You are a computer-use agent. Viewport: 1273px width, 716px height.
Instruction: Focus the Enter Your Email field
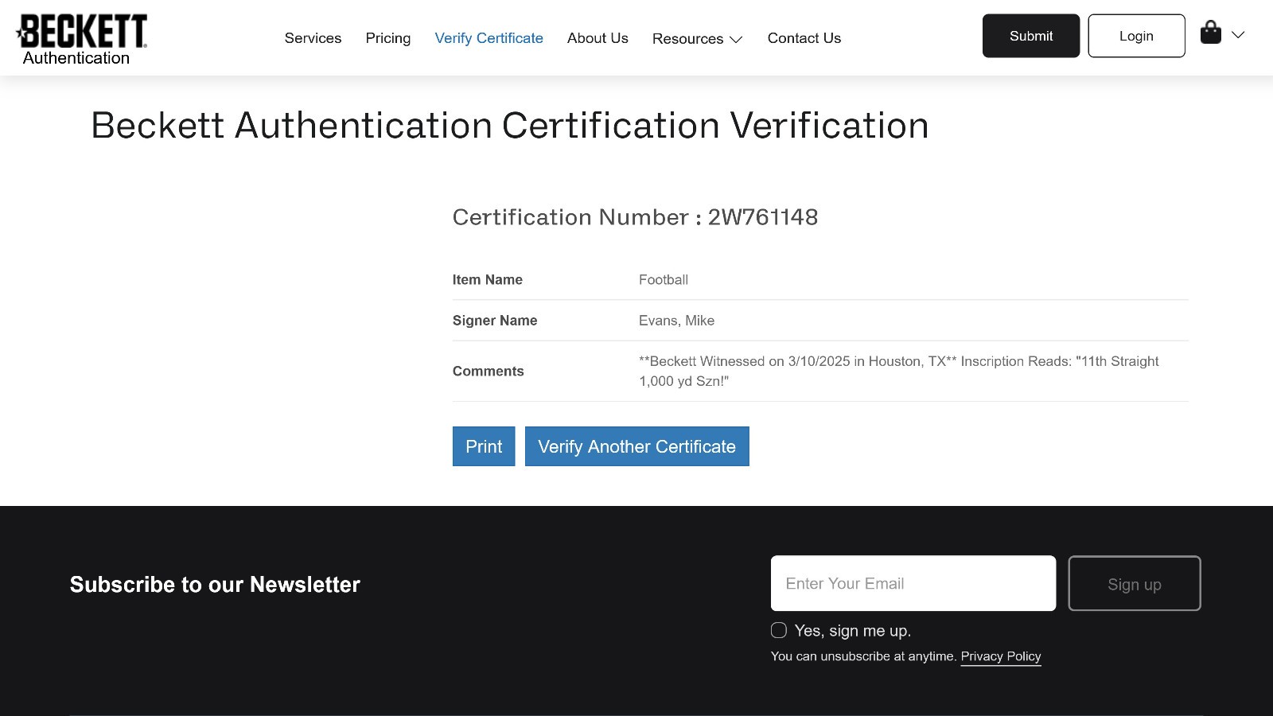tap(913, 583)
